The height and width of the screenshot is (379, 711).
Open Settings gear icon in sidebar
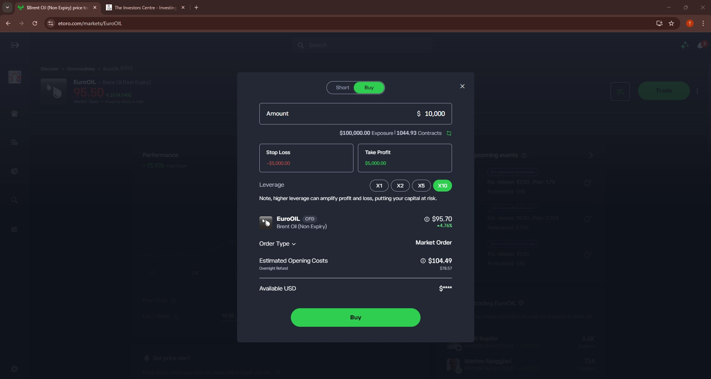click(14, 369)
